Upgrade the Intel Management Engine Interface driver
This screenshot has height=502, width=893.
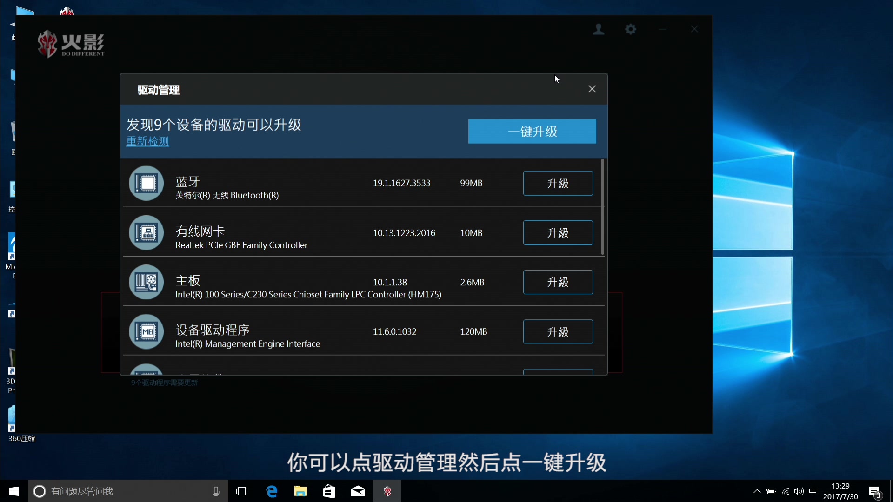point(558,331)
